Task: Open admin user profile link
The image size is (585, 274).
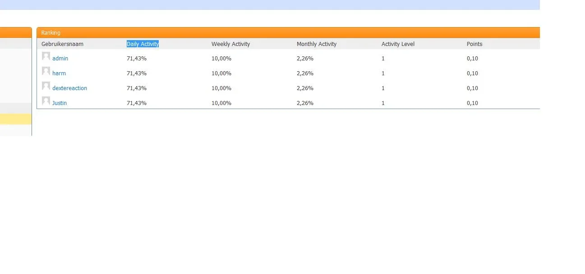Action: pos(60,59)
